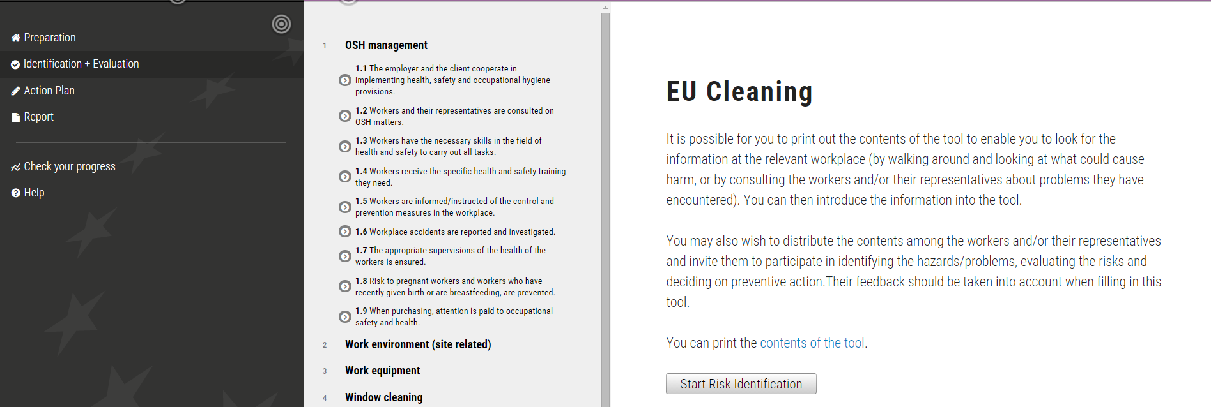Click the Check your progress chart icon
This screenshot has height=407, width=1211.
pos(16,167)
